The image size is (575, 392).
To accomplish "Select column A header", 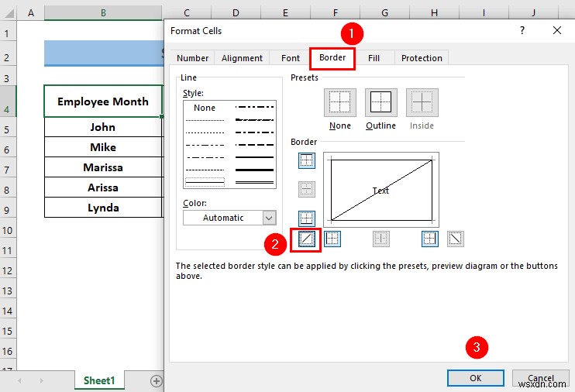I will (x=31, y=13).
